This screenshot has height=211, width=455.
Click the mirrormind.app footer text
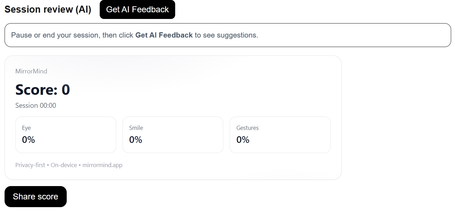(103, 165)
